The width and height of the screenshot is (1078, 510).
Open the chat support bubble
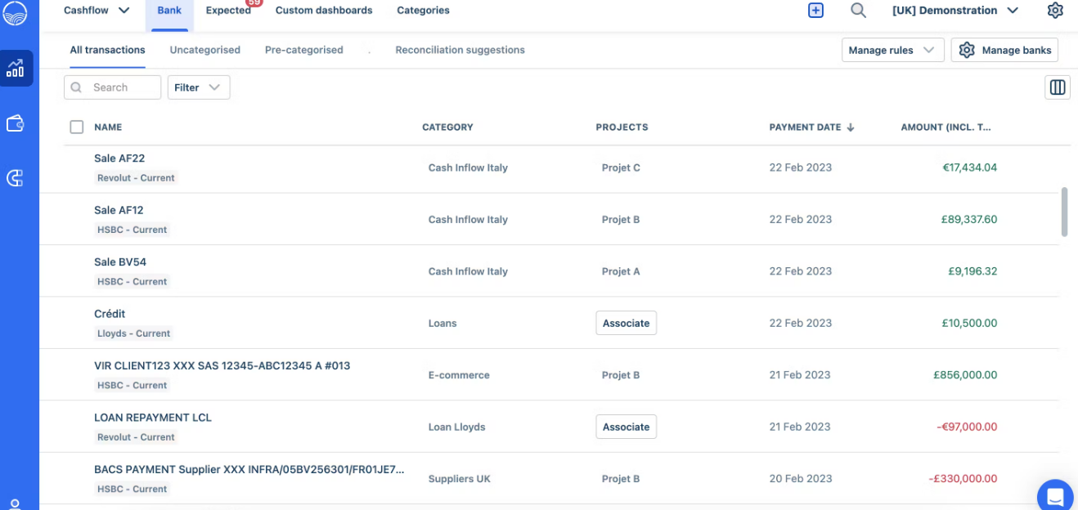coord(1055,495)
